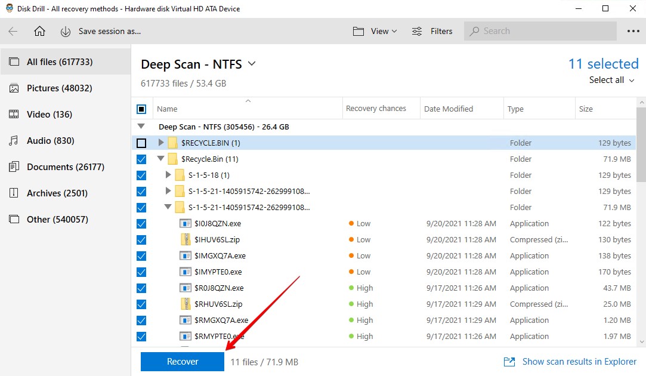
Task: Open the Filters sliders icon
Action: click(417, 31)
